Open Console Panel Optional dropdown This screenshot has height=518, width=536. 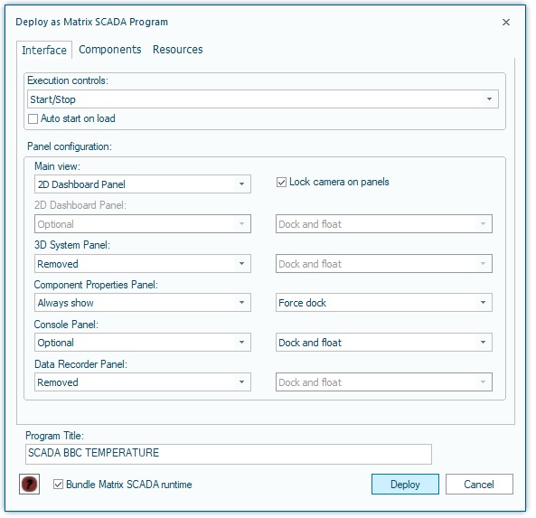tap(143, 343)
